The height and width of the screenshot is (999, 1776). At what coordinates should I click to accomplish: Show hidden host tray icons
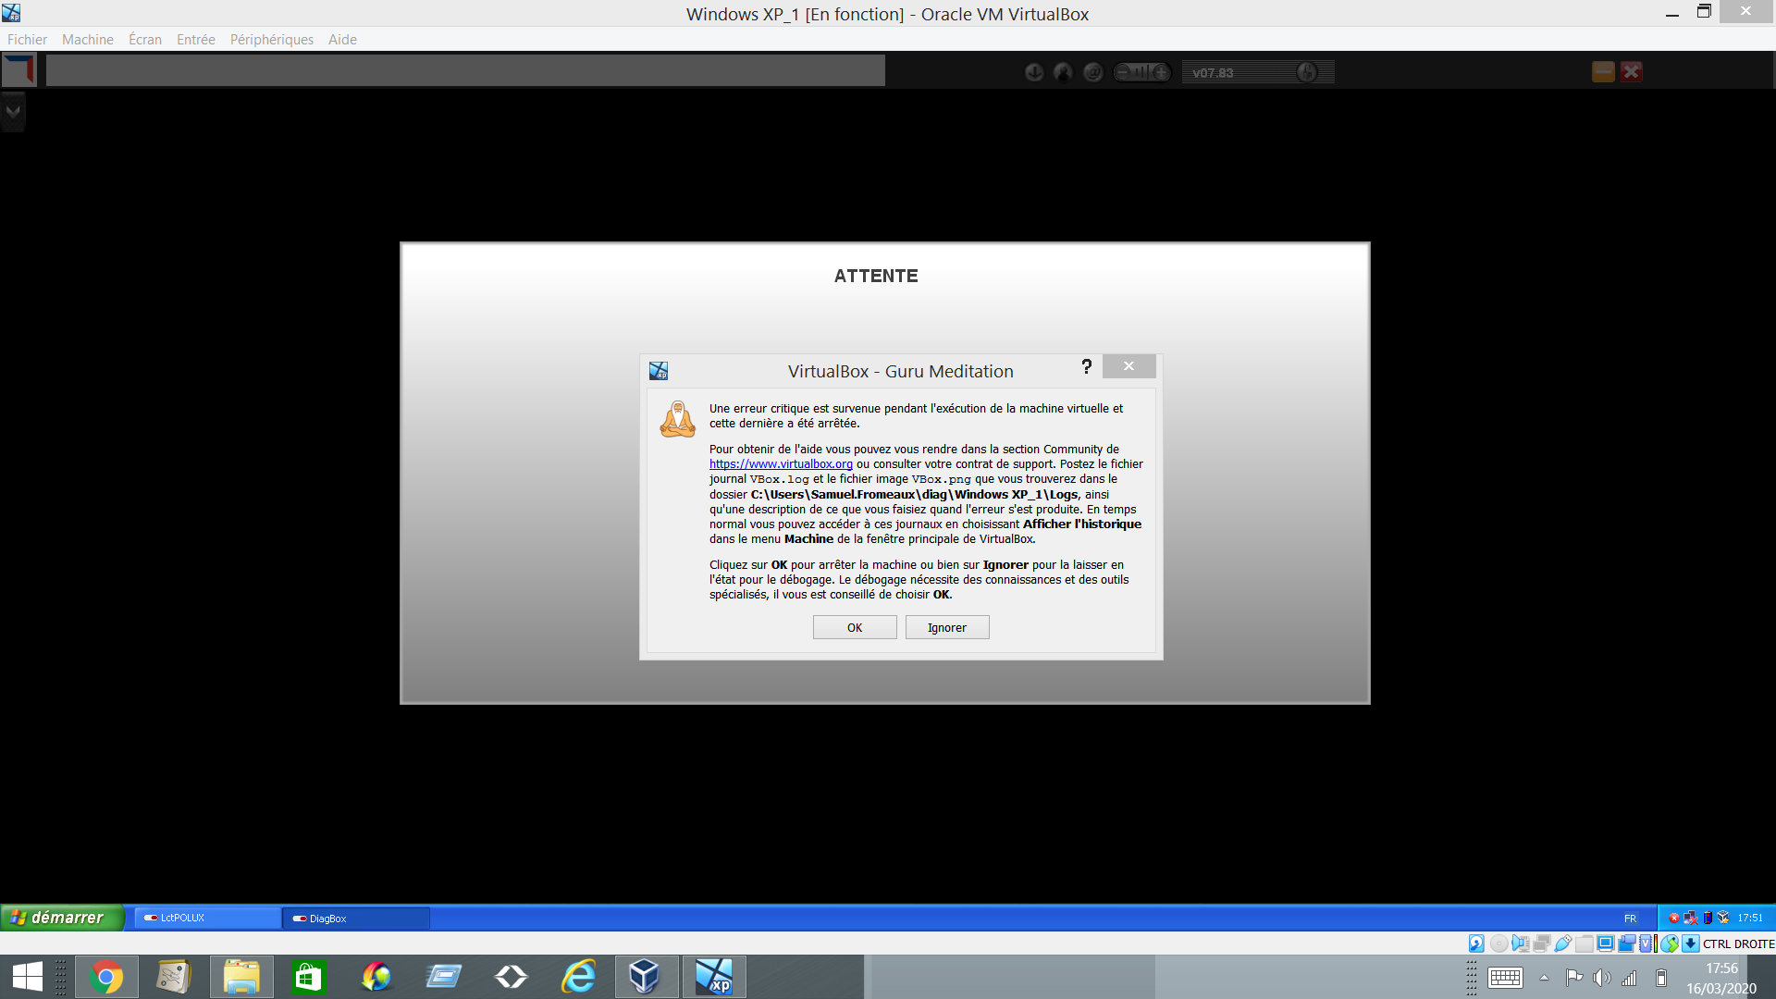[1544, 978]
